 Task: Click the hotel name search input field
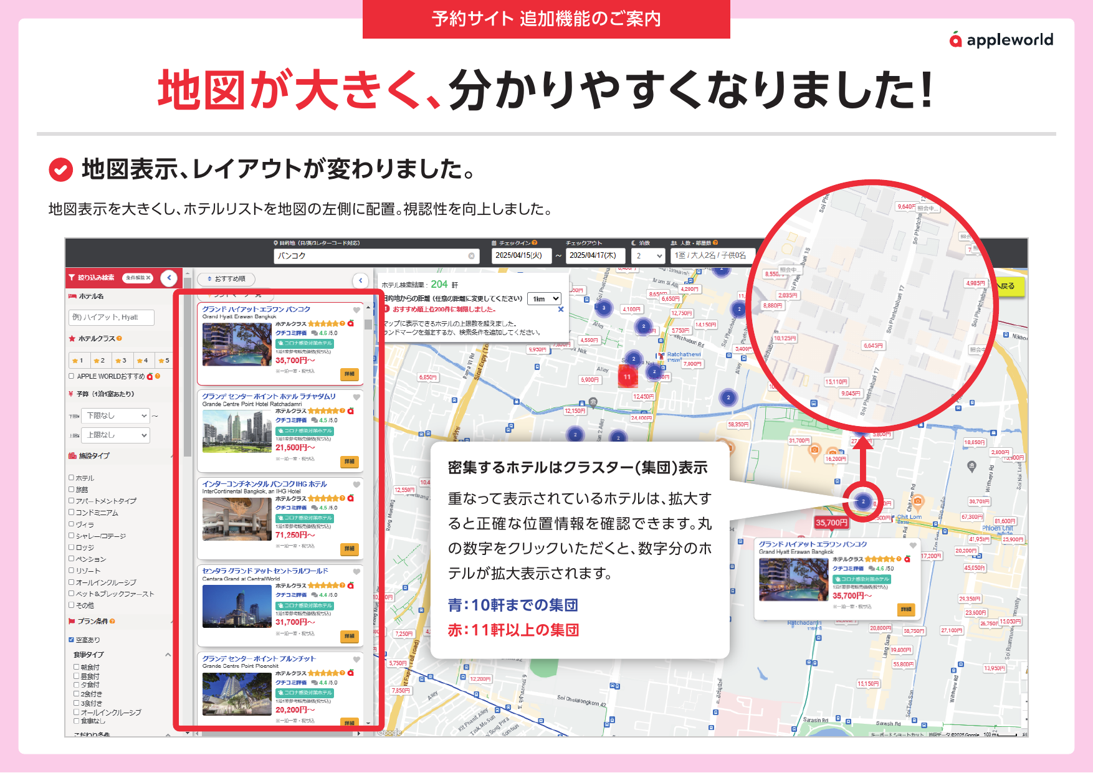click(x=112, y=318)
